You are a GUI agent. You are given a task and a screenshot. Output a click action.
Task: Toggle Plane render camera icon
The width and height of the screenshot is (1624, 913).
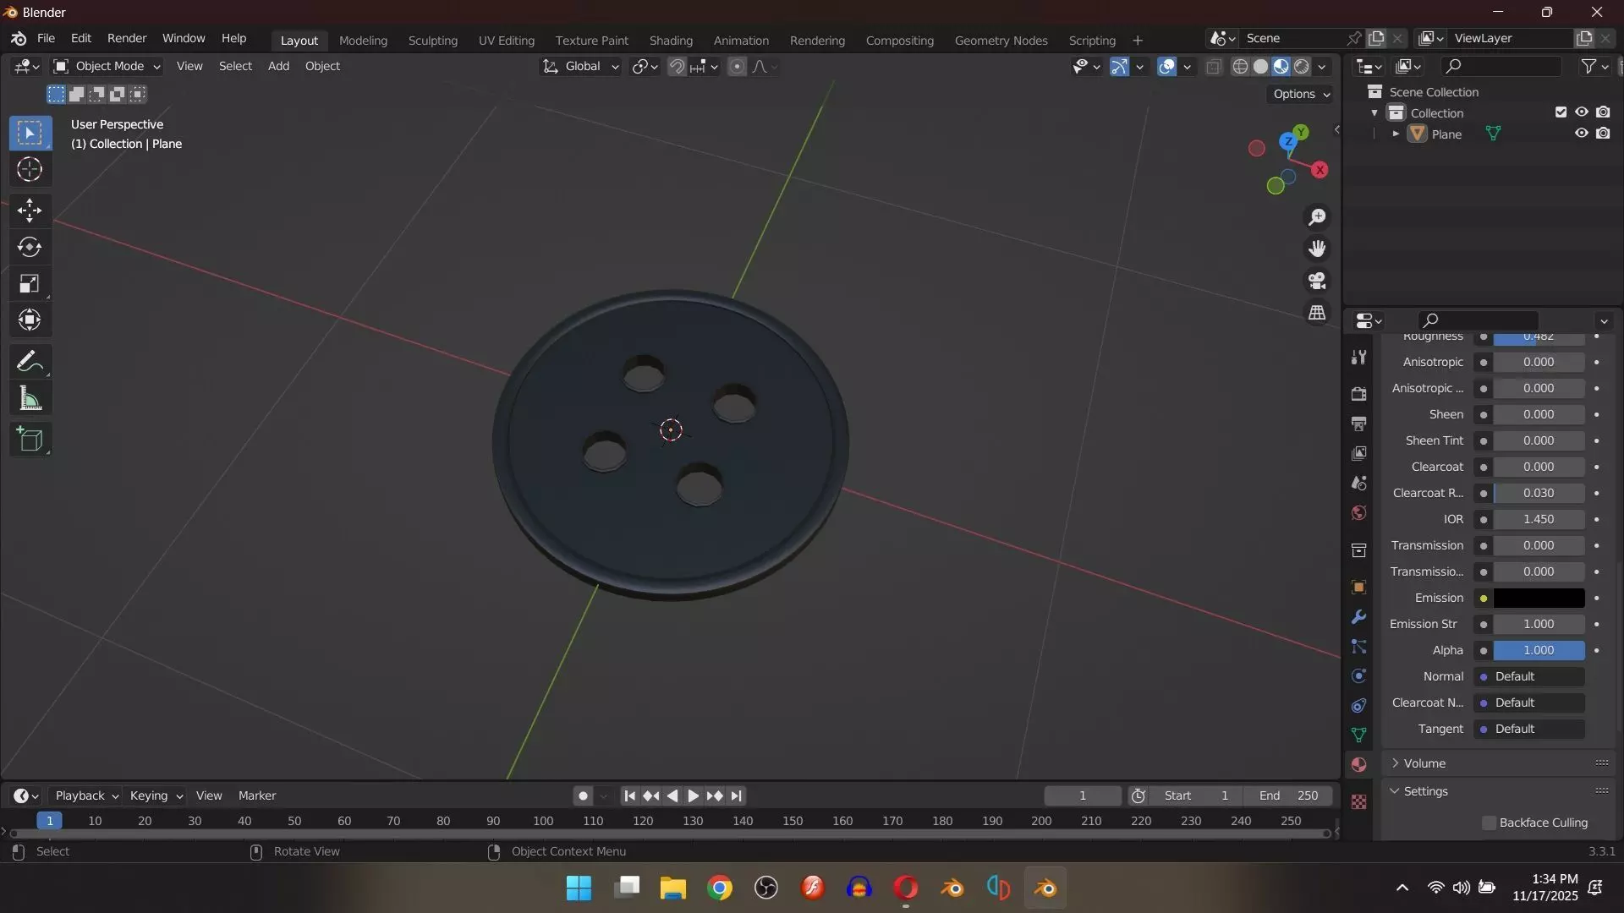[x=1603, y=134]
